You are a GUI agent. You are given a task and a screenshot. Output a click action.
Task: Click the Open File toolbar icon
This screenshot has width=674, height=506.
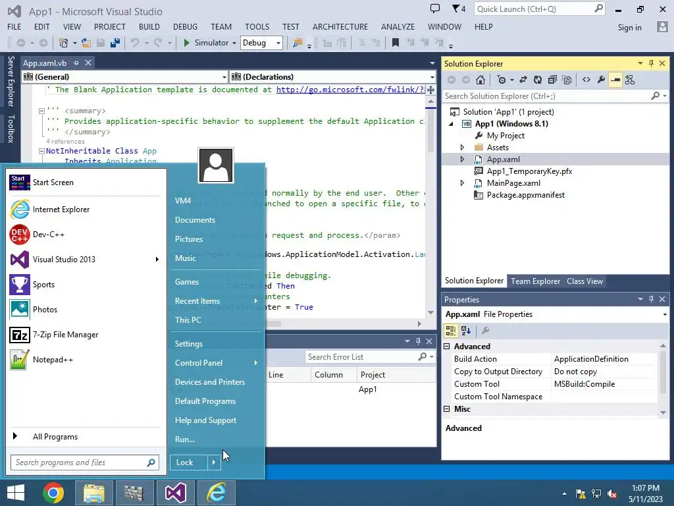pos(86,43)
